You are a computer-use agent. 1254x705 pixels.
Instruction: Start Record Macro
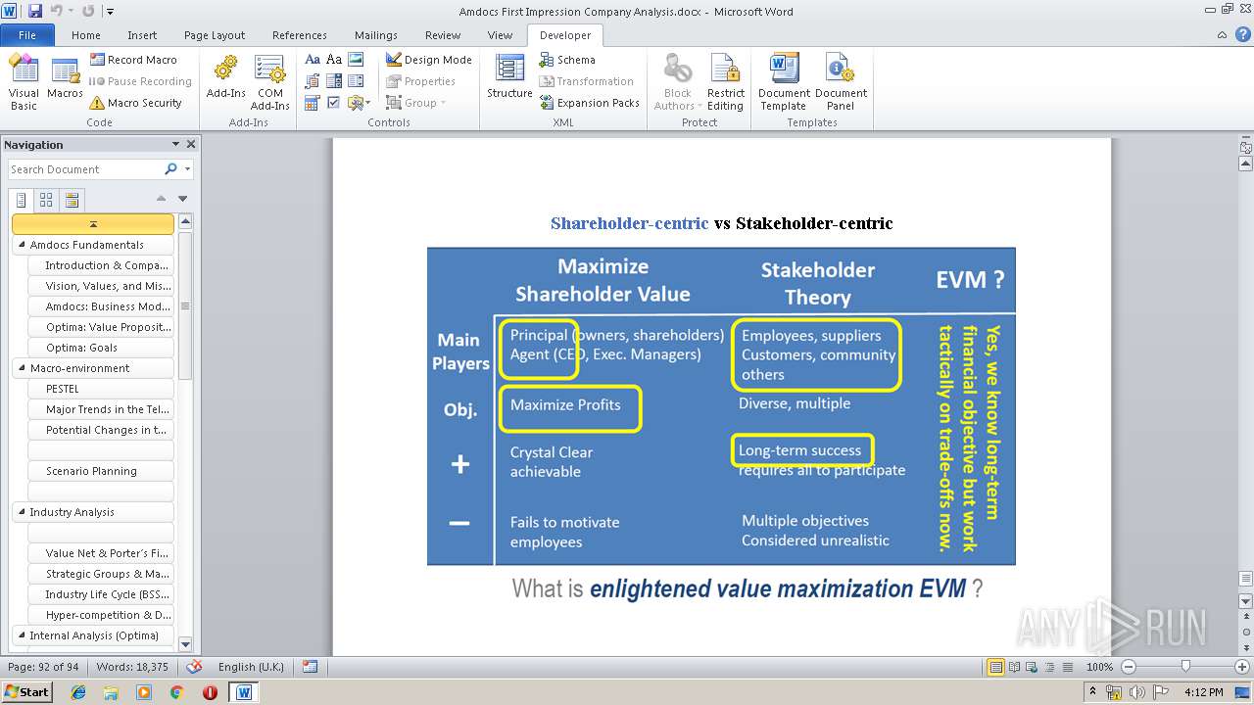(x=133, y=60)
